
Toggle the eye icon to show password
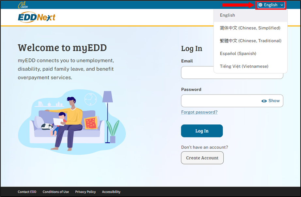[x=264, y=101]
